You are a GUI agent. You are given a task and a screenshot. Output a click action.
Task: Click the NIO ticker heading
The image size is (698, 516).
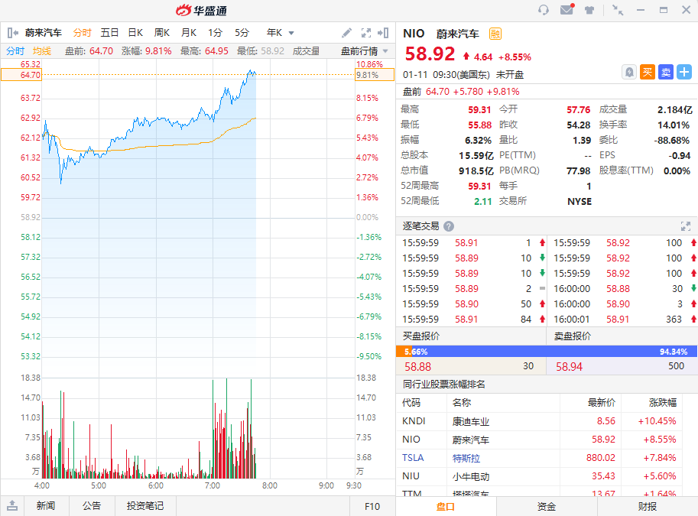coord(414,34)
